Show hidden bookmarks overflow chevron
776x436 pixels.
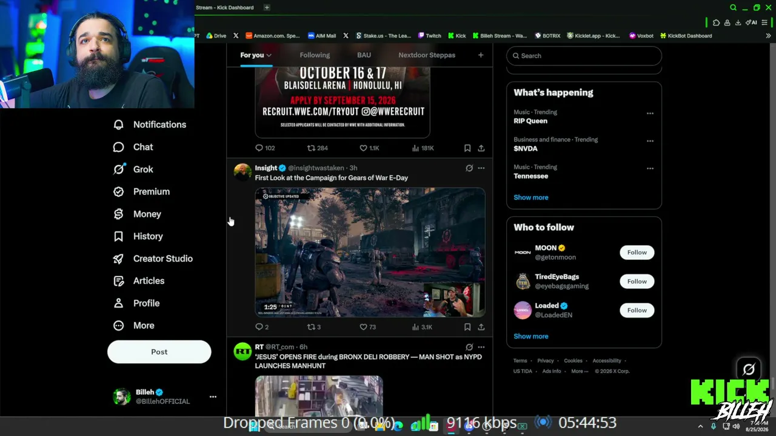768,36
